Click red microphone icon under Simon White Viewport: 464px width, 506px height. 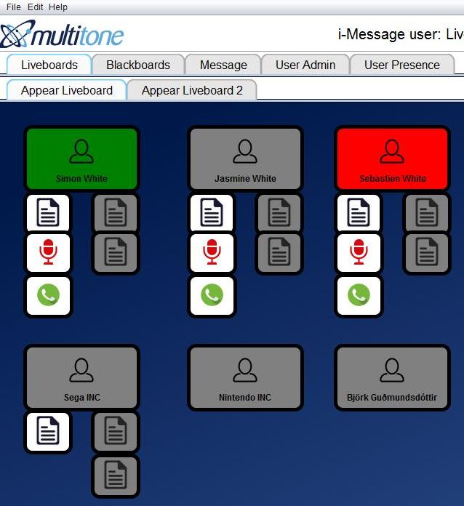[48, 253]
